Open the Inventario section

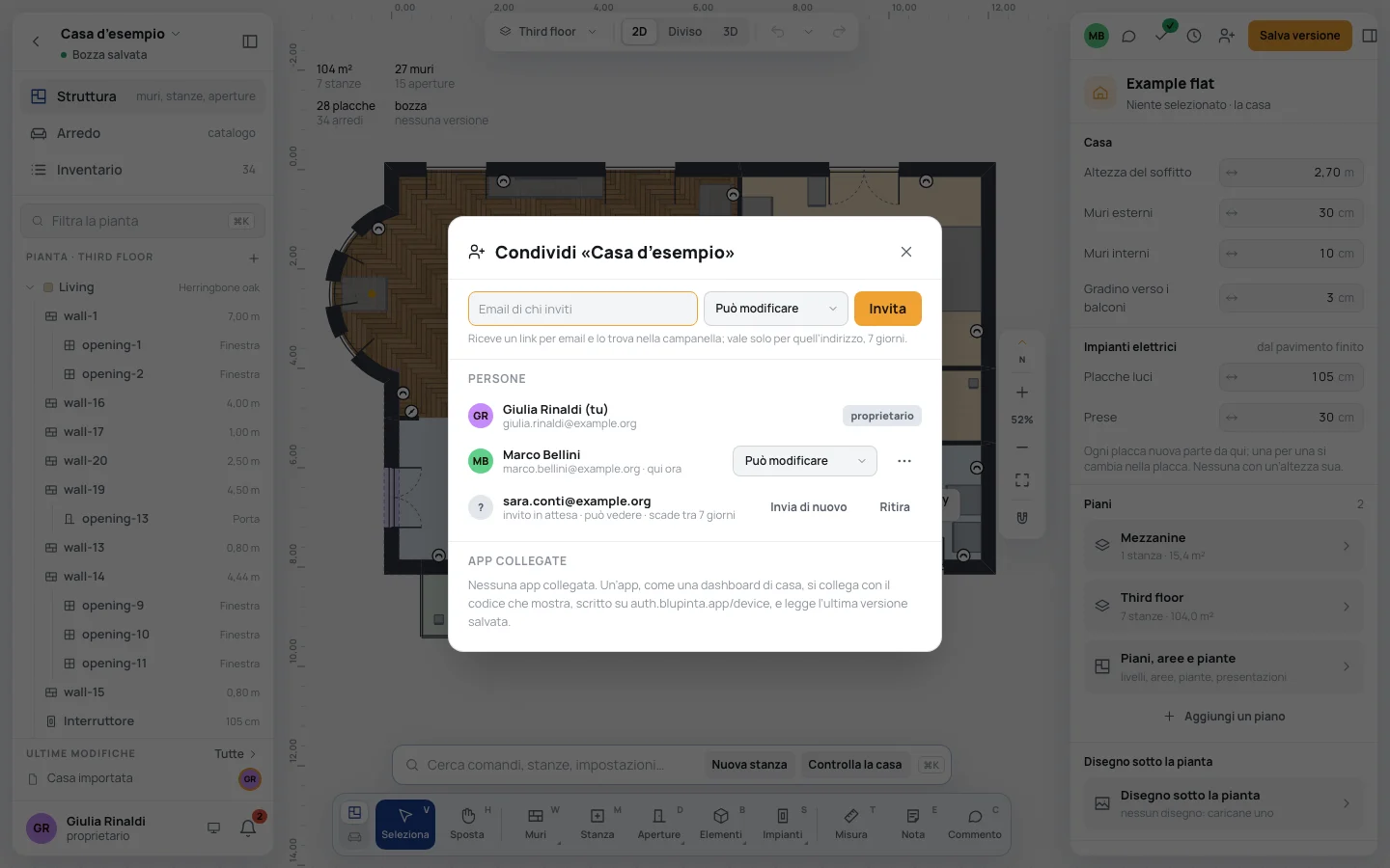pos(143,170)
